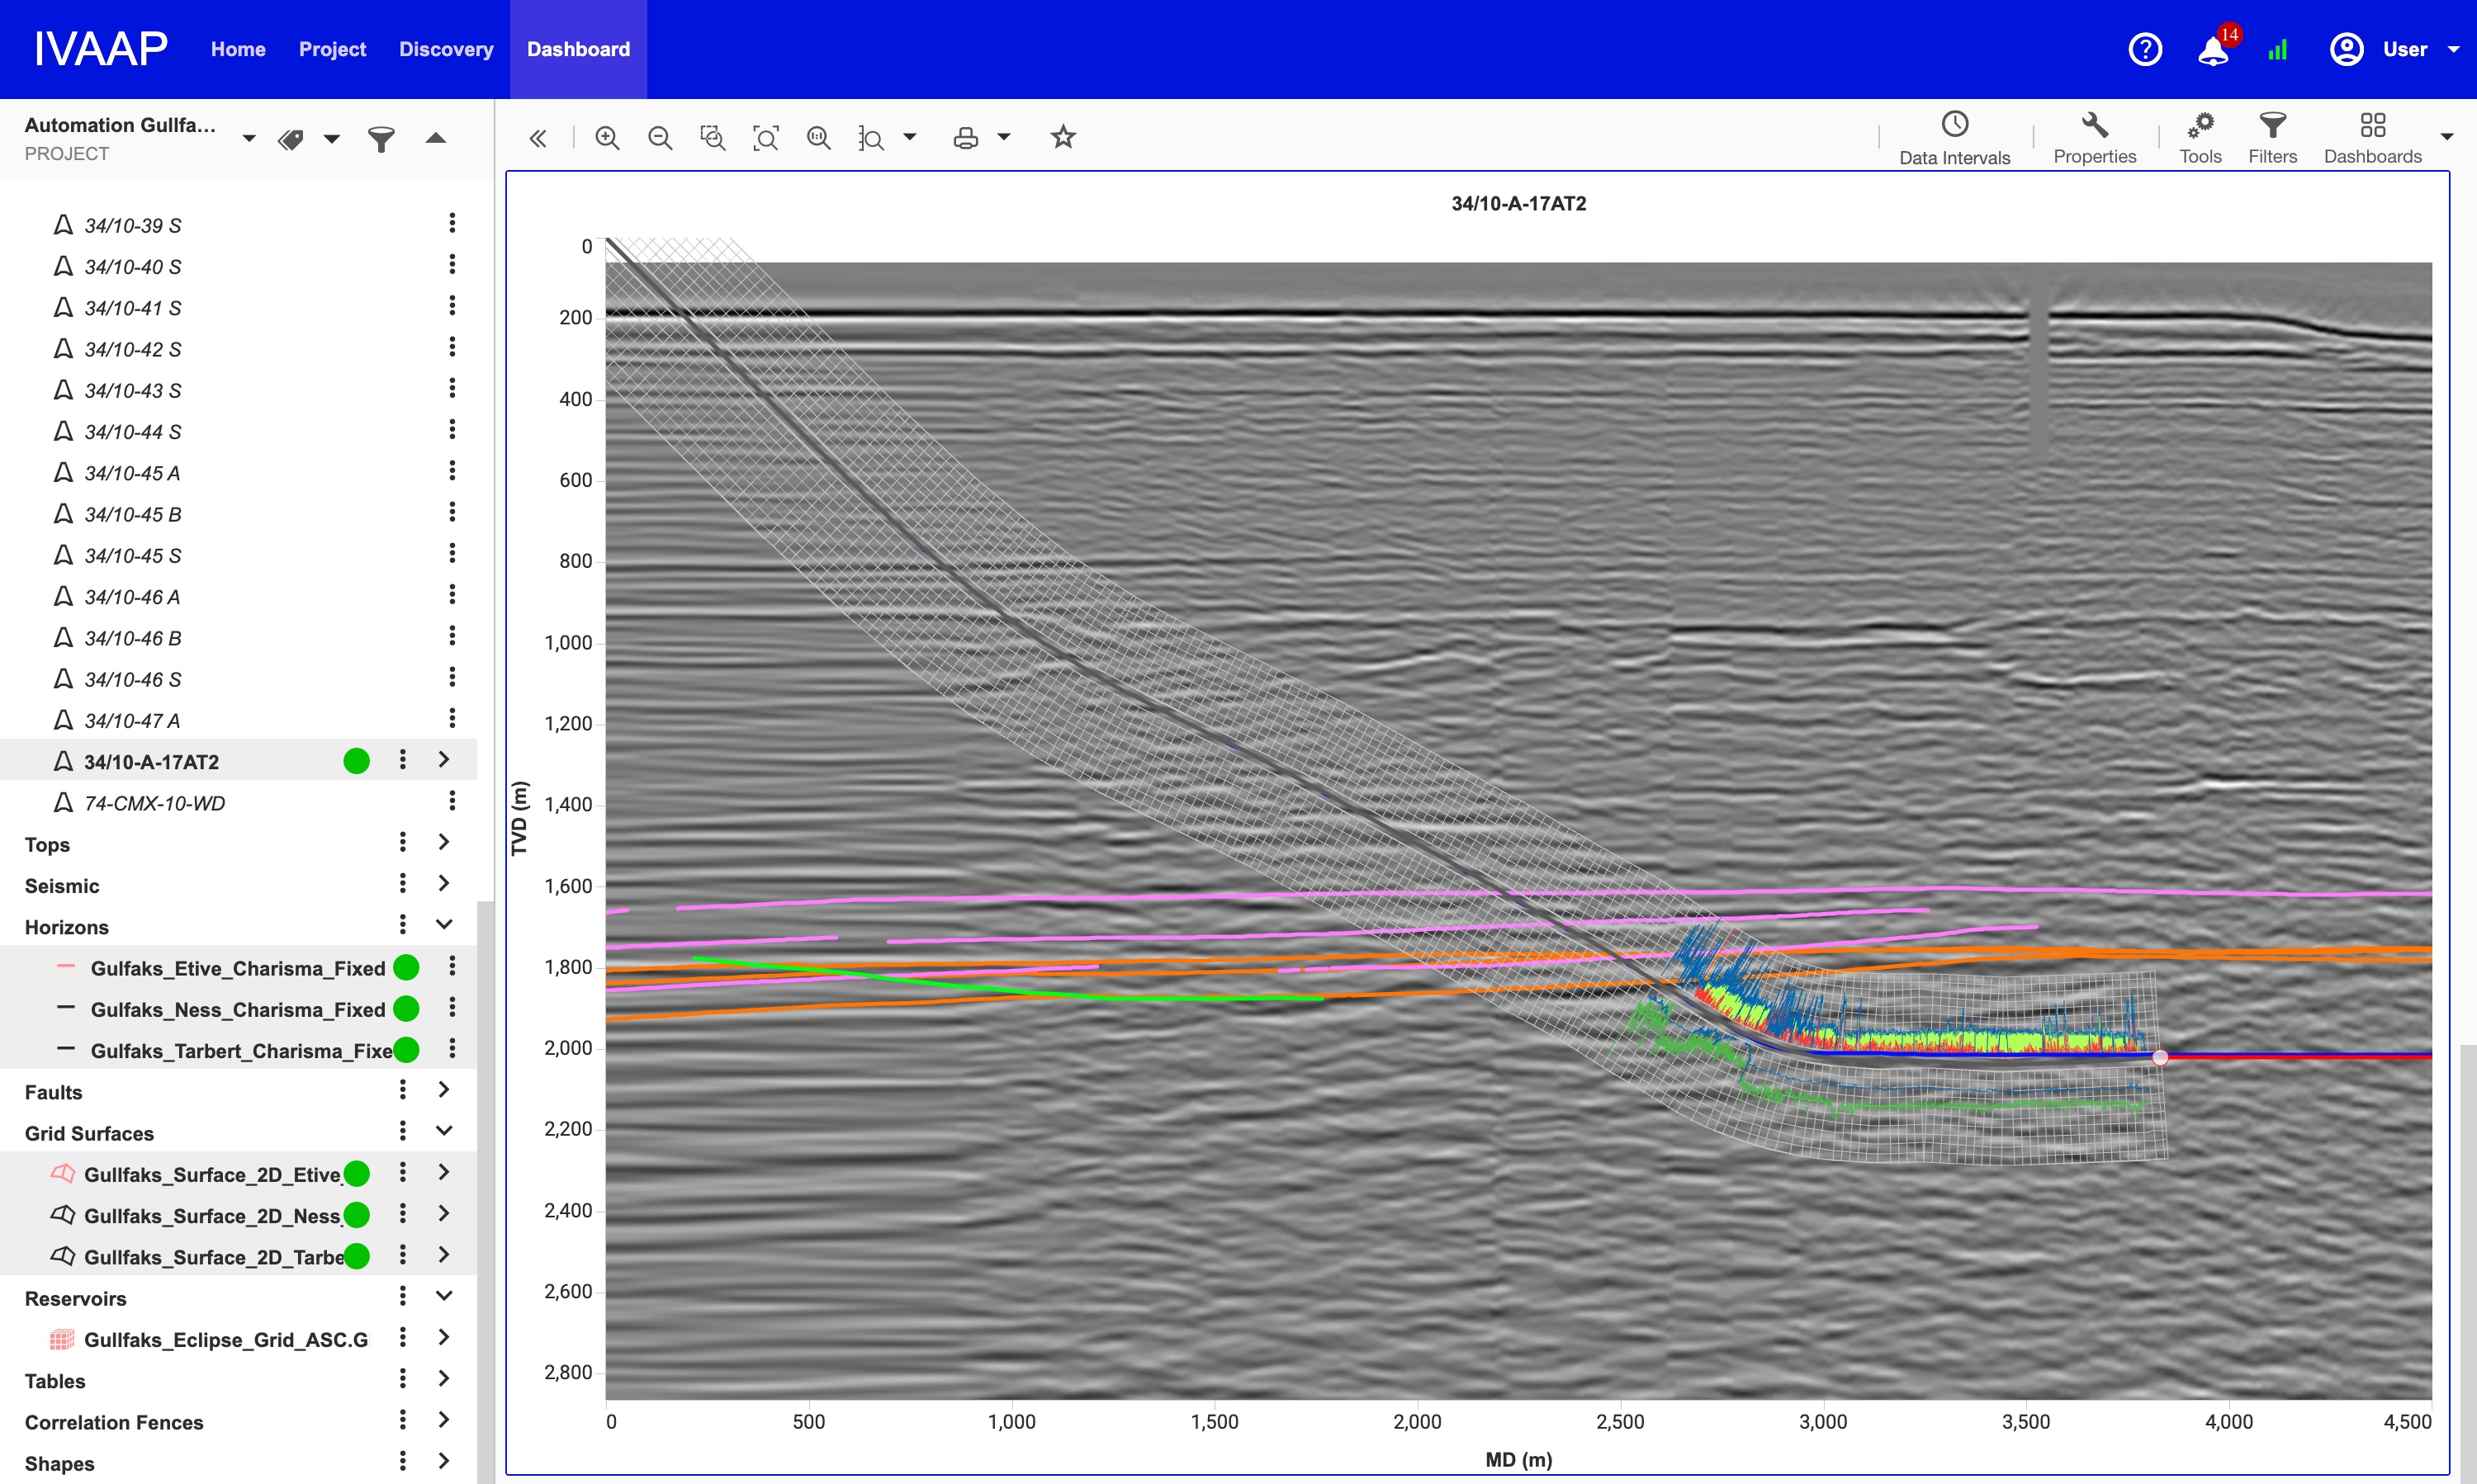The width and height of the screenshot is (2477, 1484).
Task: Open the project selector dropdown arrow
Action: tap(249, 139)
